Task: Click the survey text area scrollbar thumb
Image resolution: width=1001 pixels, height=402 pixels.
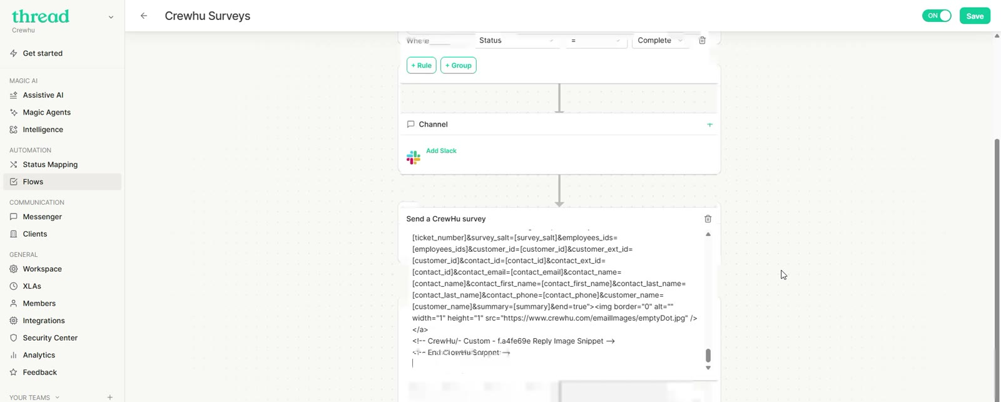Action: pos(708,355)
